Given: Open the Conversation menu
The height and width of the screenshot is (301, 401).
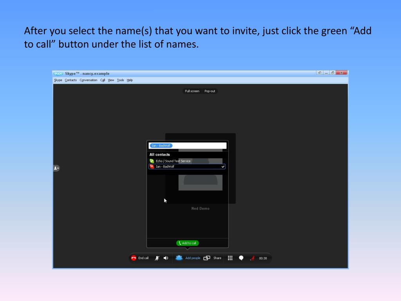Looking at the screenshot, I should [88, 80].
